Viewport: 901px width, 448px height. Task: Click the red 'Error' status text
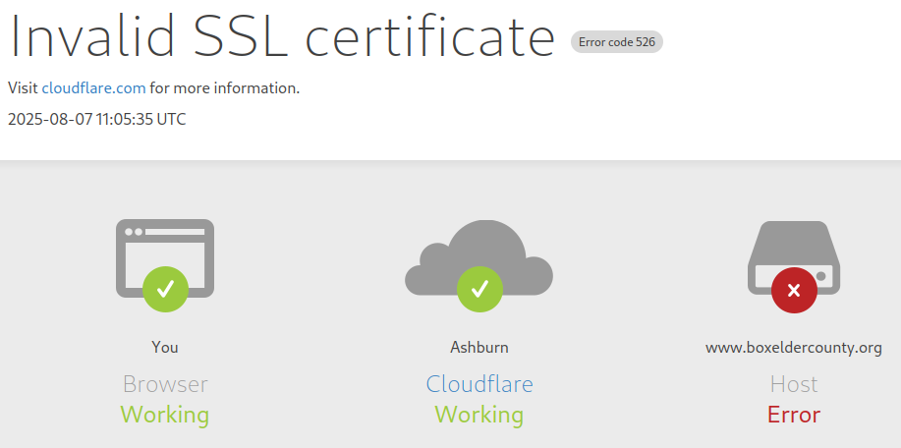(x=794, y=415)
